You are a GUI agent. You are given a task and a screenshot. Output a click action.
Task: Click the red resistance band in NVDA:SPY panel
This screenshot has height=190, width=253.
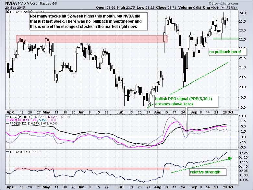tap(92, 169)
